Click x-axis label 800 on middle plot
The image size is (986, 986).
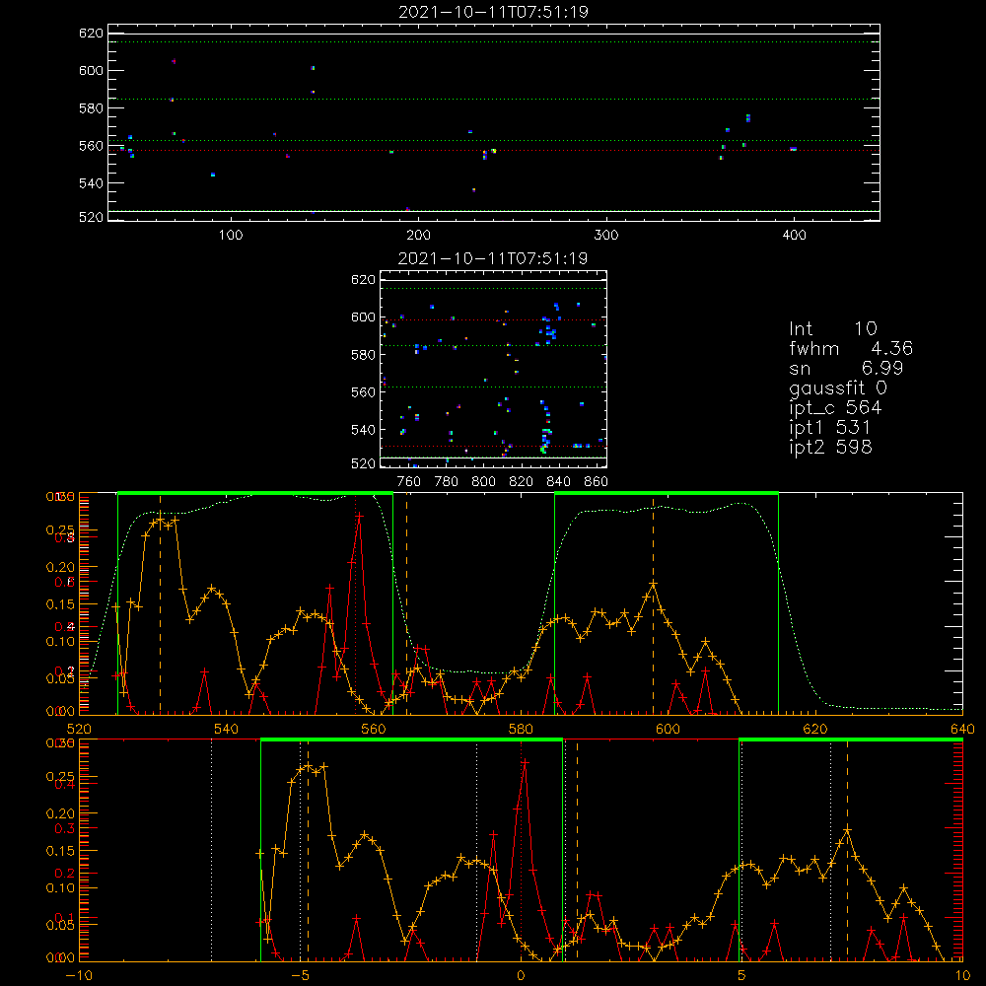[483, 482]
